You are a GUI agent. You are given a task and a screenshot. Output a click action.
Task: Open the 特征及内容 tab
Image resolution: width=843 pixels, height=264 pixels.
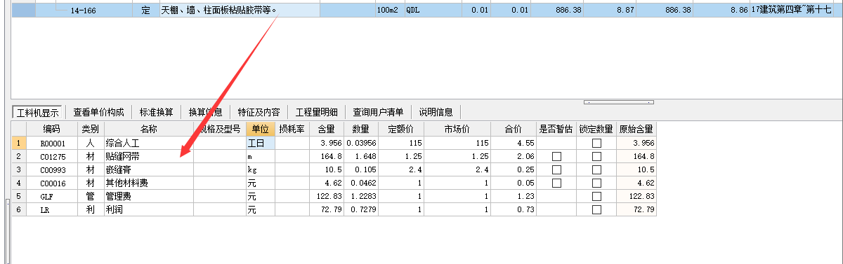pyautogui.click(x=259, y=111)
